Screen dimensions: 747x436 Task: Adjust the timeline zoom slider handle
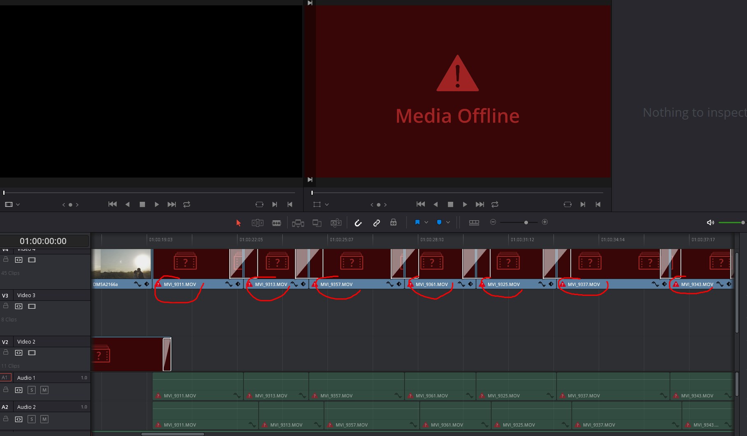526,222
